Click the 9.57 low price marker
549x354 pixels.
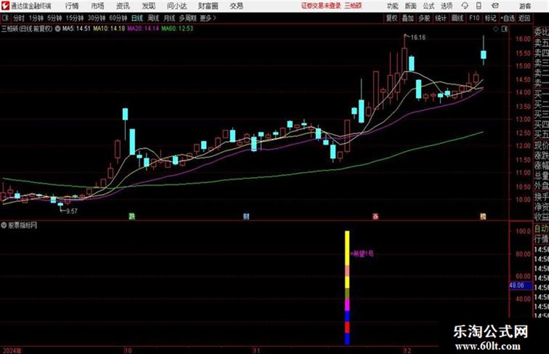tap(71, 211)
